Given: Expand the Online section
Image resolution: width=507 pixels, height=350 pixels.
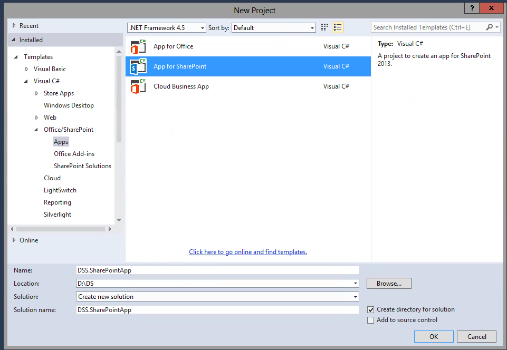Looking at the screenshot, I should tap(14, 240).
